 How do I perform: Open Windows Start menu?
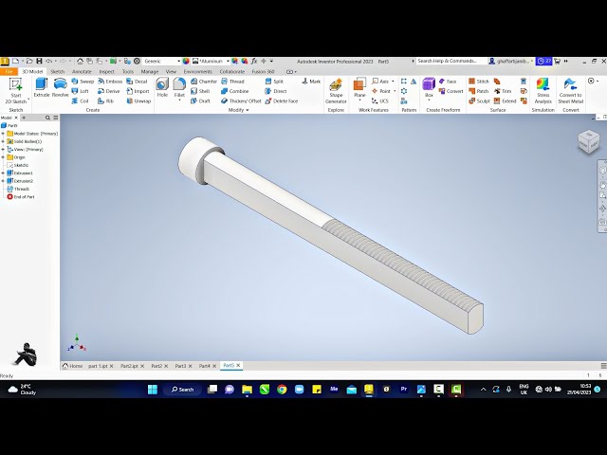pyautogui.click(x=153, y=390)
